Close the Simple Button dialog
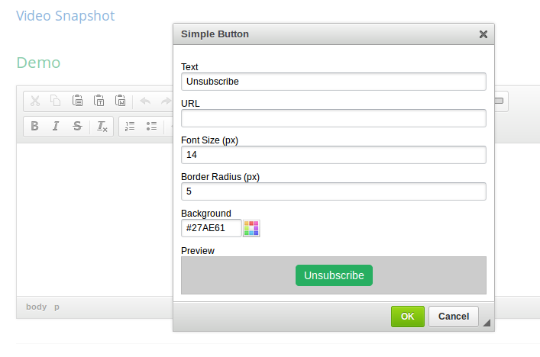The width and height of the screenshot is (540, 357). (483, 34)
